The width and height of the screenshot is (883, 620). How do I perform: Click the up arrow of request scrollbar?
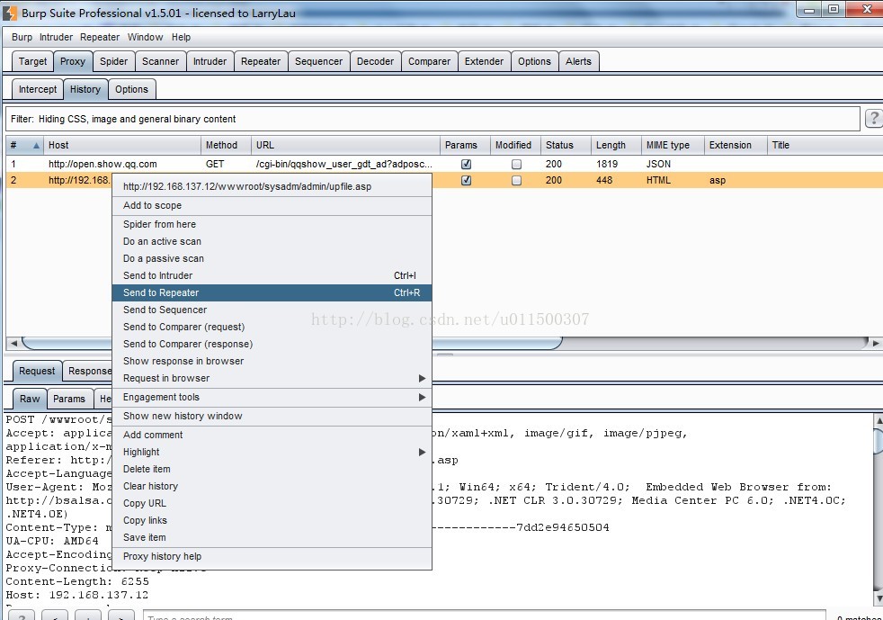point(878,420)
